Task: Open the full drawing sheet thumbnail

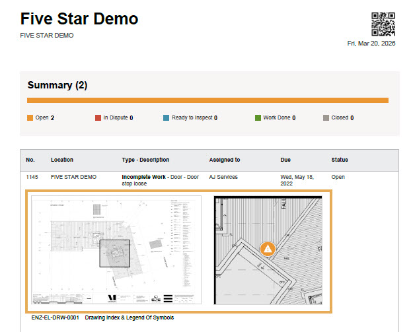Action: 116,249
